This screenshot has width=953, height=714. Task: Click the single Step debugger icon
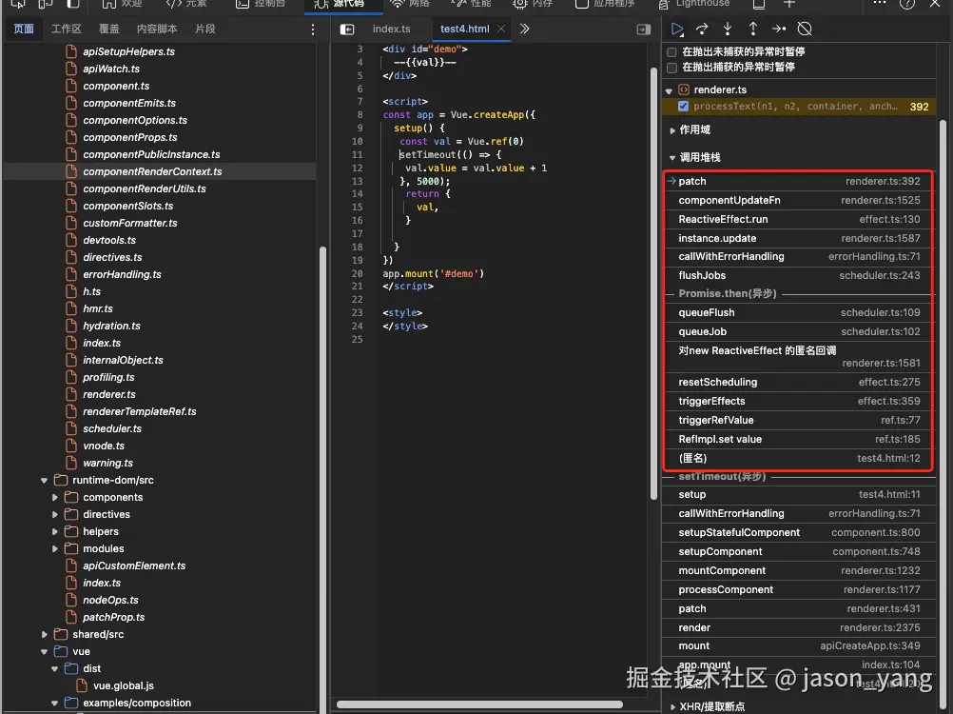click(779, 29)
